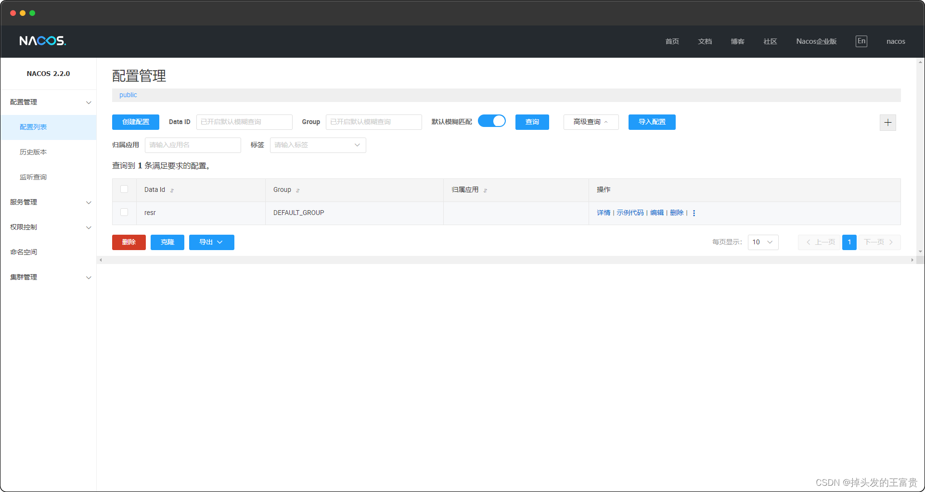The height and width of the screenshot is (492, 925).
Task: Open 详情 for resr config
Action: (x=604, y=213)
